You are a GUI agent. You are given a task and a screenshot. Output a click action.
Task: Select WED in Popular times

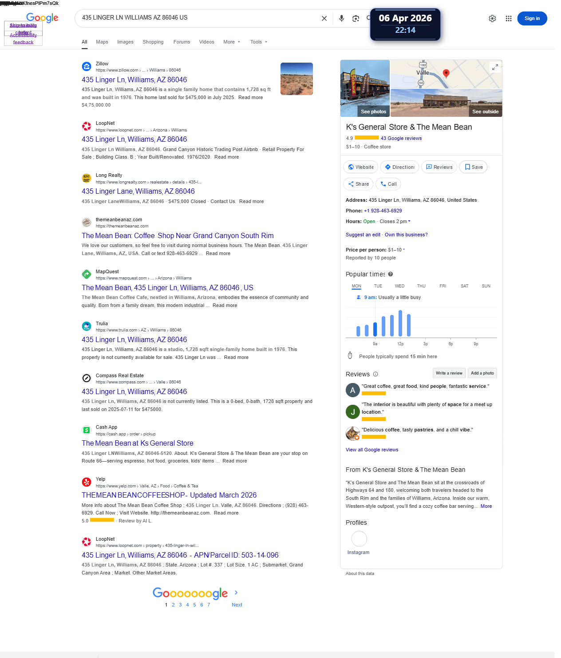399,286
